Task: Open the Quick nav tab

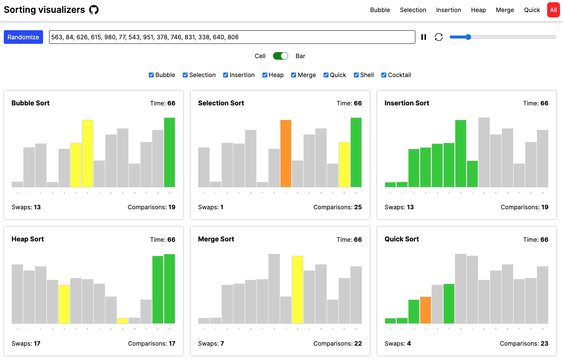Action: pos(532,10)
